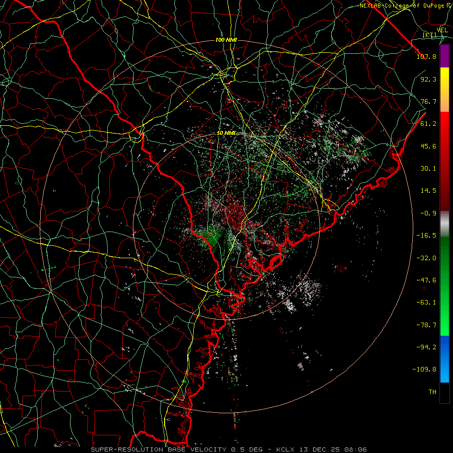Click the [KT] units label
The image size is (453, 453).
(430, 35)
